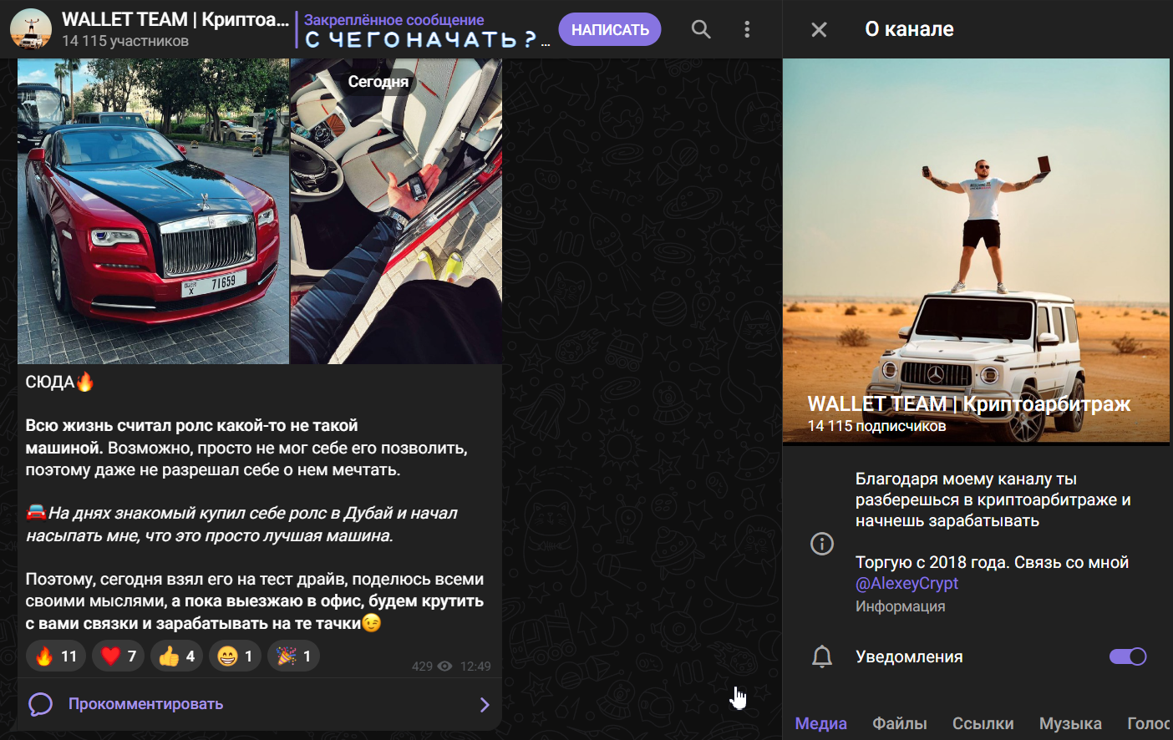Screen dimensions: 1173x740
Task: Click the 'О канале' panel title
Action: 909,29
